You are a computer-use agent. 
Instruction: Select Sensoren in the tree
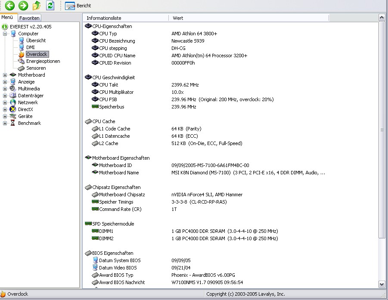tap(36, 68)
